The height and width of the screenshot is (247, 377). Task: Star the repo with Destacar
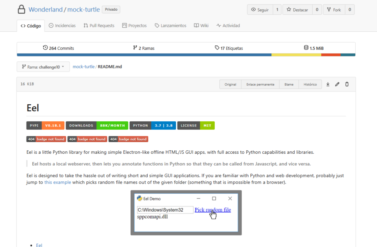(297, 10)
